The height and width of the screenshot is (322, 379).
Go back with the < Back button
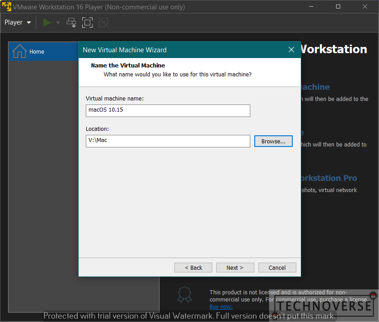coord(194,268)
